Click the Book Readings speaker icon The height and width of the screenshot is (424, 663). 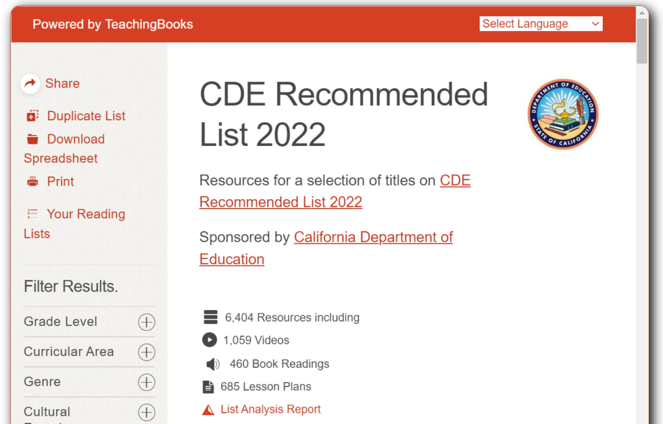(x=212, y=364)
